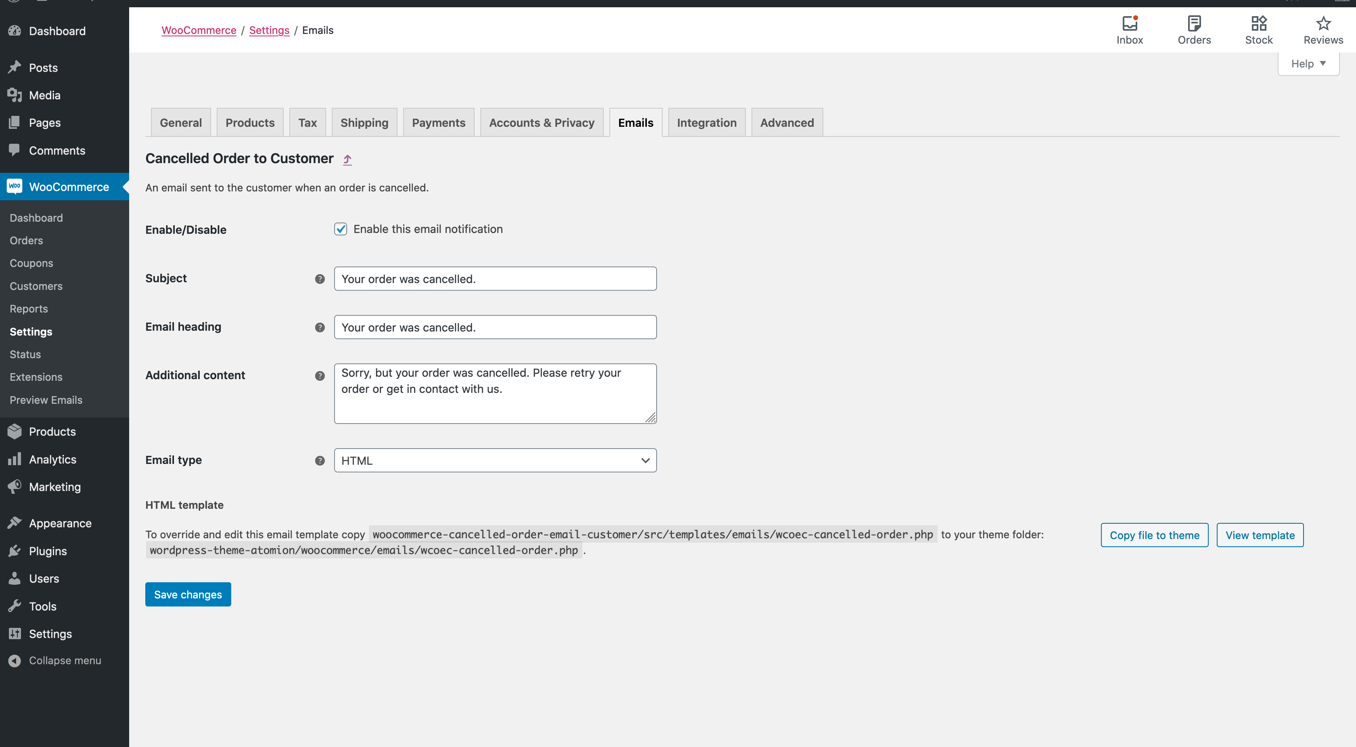Switch to the Advanced tab
This screenshot has width=1356, height=747.
(787, 122)
